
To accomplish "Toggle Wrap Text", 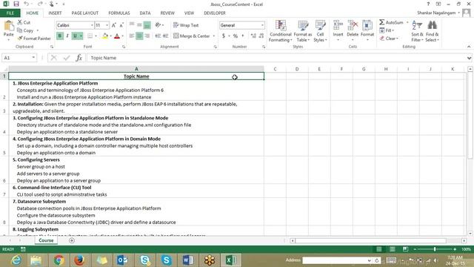I will click(x=186, y=25).
